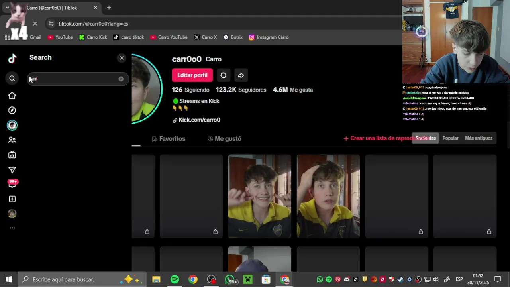Open the Friends icon in sidebar
This screenshot has width=510, height=287.
click(x=12, y=140)
